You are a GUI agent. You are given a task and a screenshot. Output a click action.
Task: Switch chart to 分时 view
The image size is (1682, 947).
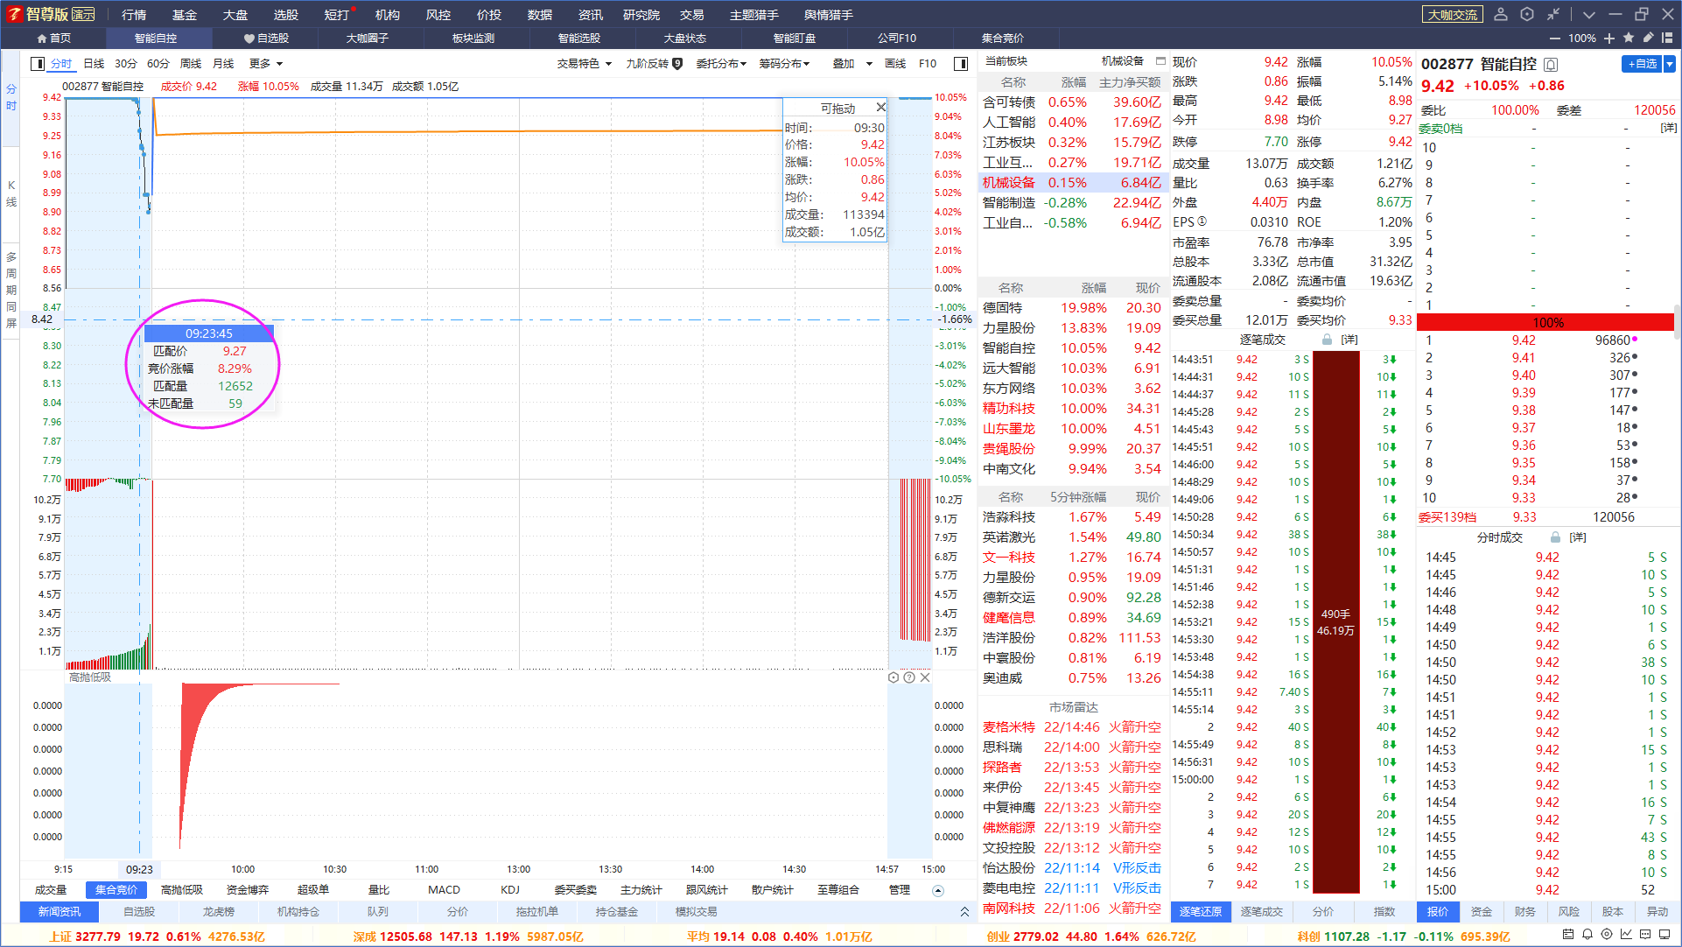[x=61, y=64]
